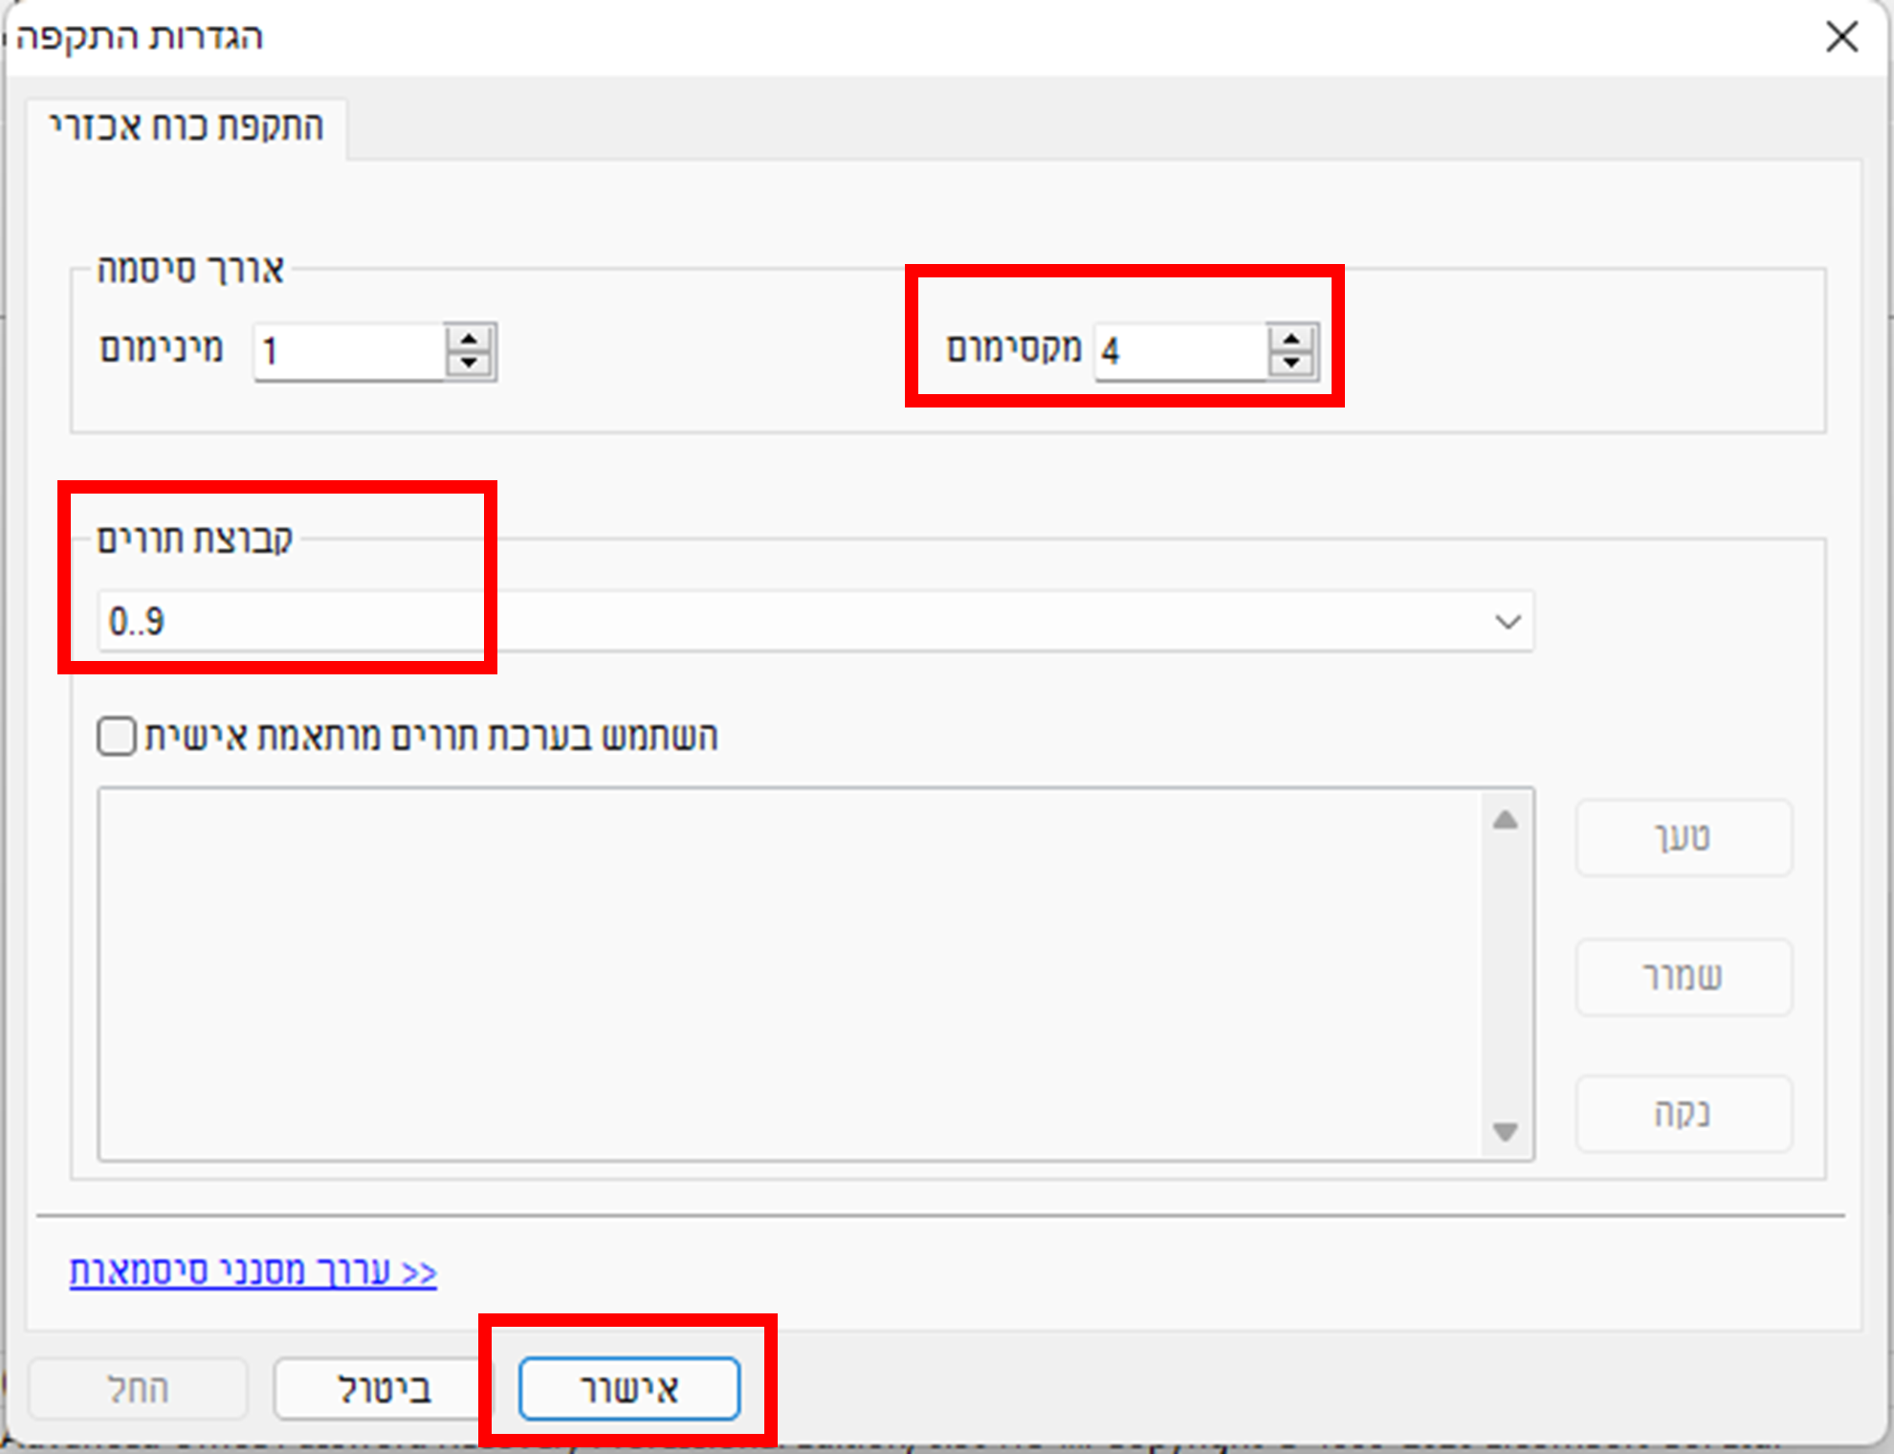Image resolution: width=1894 pixels, height=1454 pixels.
Task: Open the edit password filters link
Action: [253, 1271]
